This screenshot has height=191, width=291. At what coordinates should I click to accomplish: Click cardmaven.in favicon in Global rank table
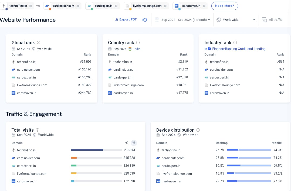coord(13,93)
